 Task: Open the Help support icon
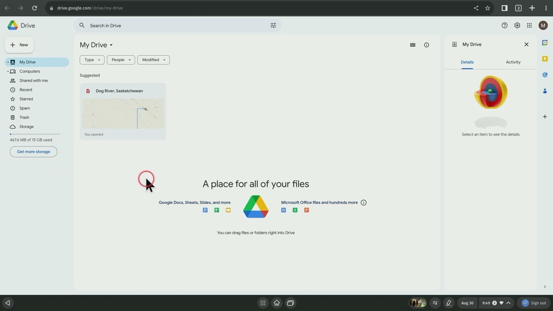504,25
